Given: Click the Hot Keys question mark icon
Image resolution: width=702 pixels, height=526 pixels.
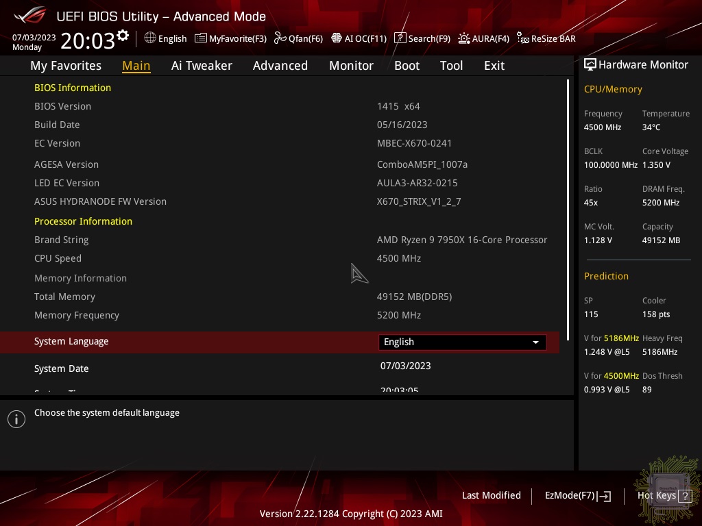Looking at the screenshot, I should click(684, 497).
